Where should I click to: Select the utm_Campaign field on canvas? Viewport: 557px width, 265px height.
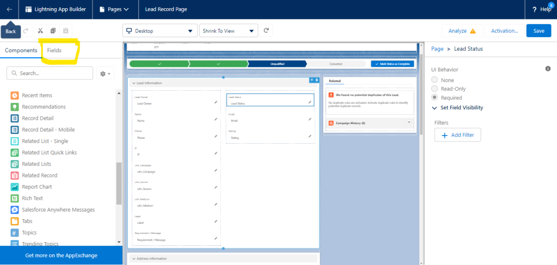coord(177,169)
